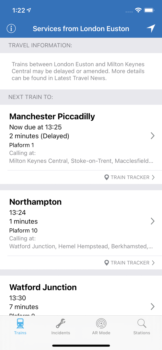Tap the Wi-Fi status icon

pyautogui.click(x=138, y=10)
